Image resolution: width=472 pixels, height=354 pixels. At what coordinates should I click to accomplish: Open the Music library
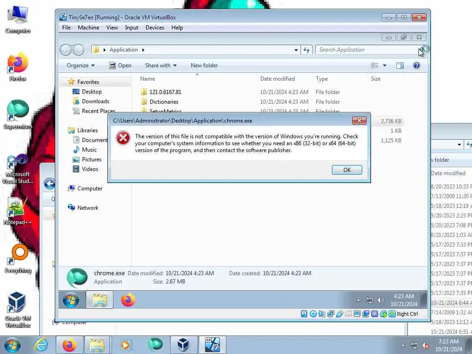tap(89, 150)
